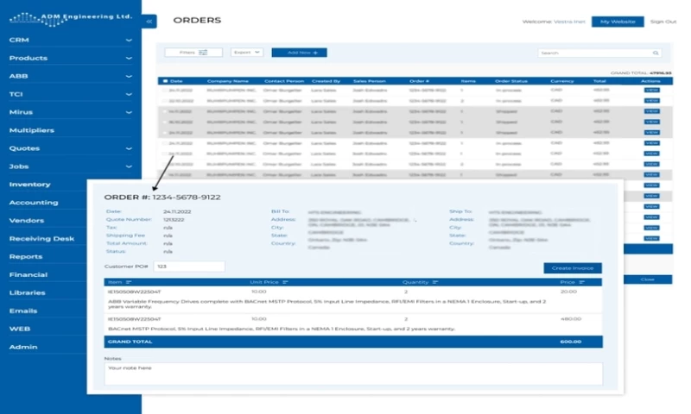
Task: Click into the Notes text area
Action: (x=352, y=373)
